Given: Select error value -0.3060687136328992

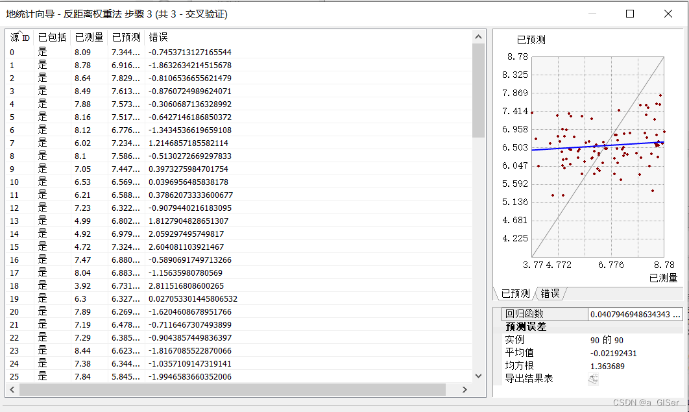Looking at the screenshot, I should [190, 104].
